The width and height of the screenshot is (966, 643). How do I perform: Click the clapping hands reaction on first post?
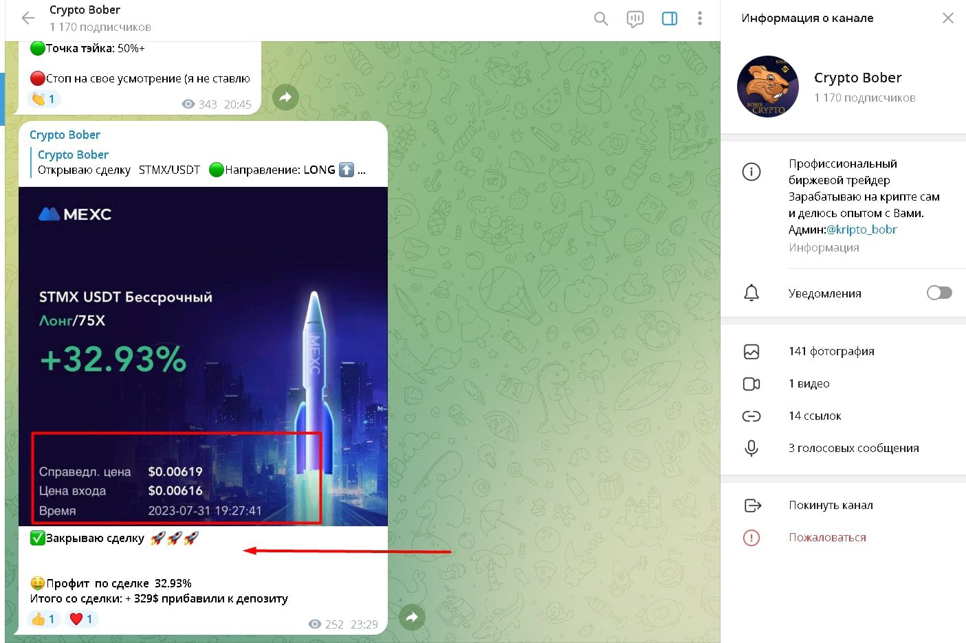coord(43,99)
